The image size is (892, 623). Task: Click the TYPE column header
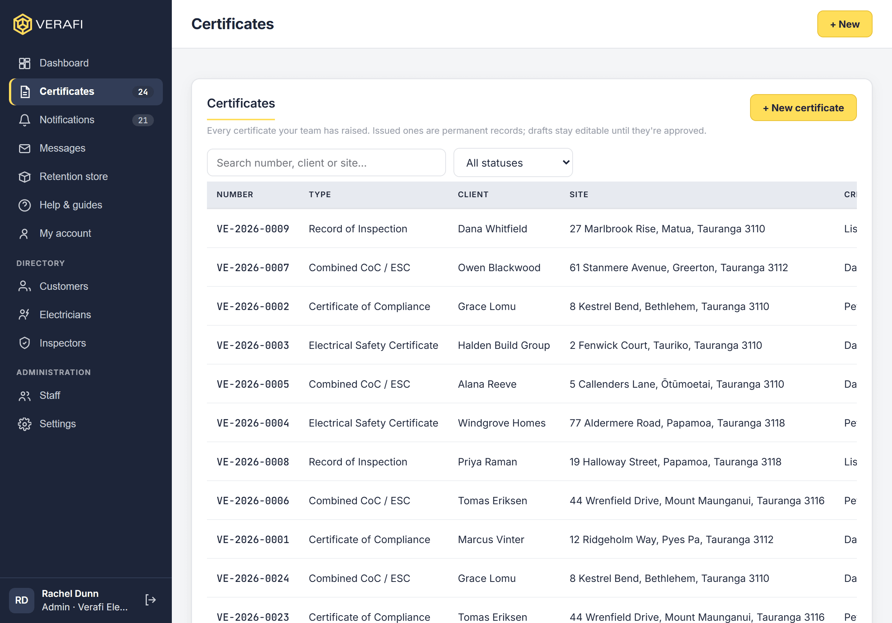[x=320, y=195]
